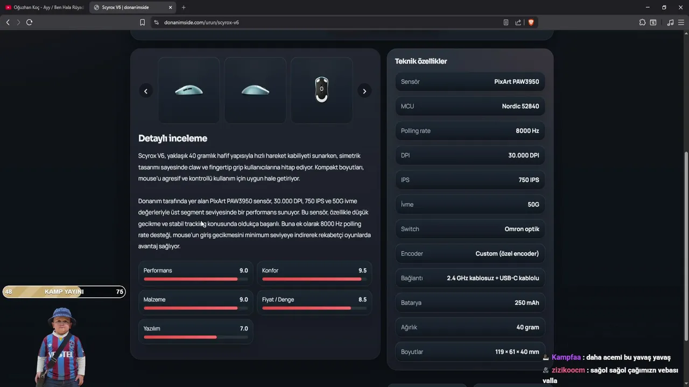Open Brave Shields lion icon
689x387 pixels.
coord(531,23)
